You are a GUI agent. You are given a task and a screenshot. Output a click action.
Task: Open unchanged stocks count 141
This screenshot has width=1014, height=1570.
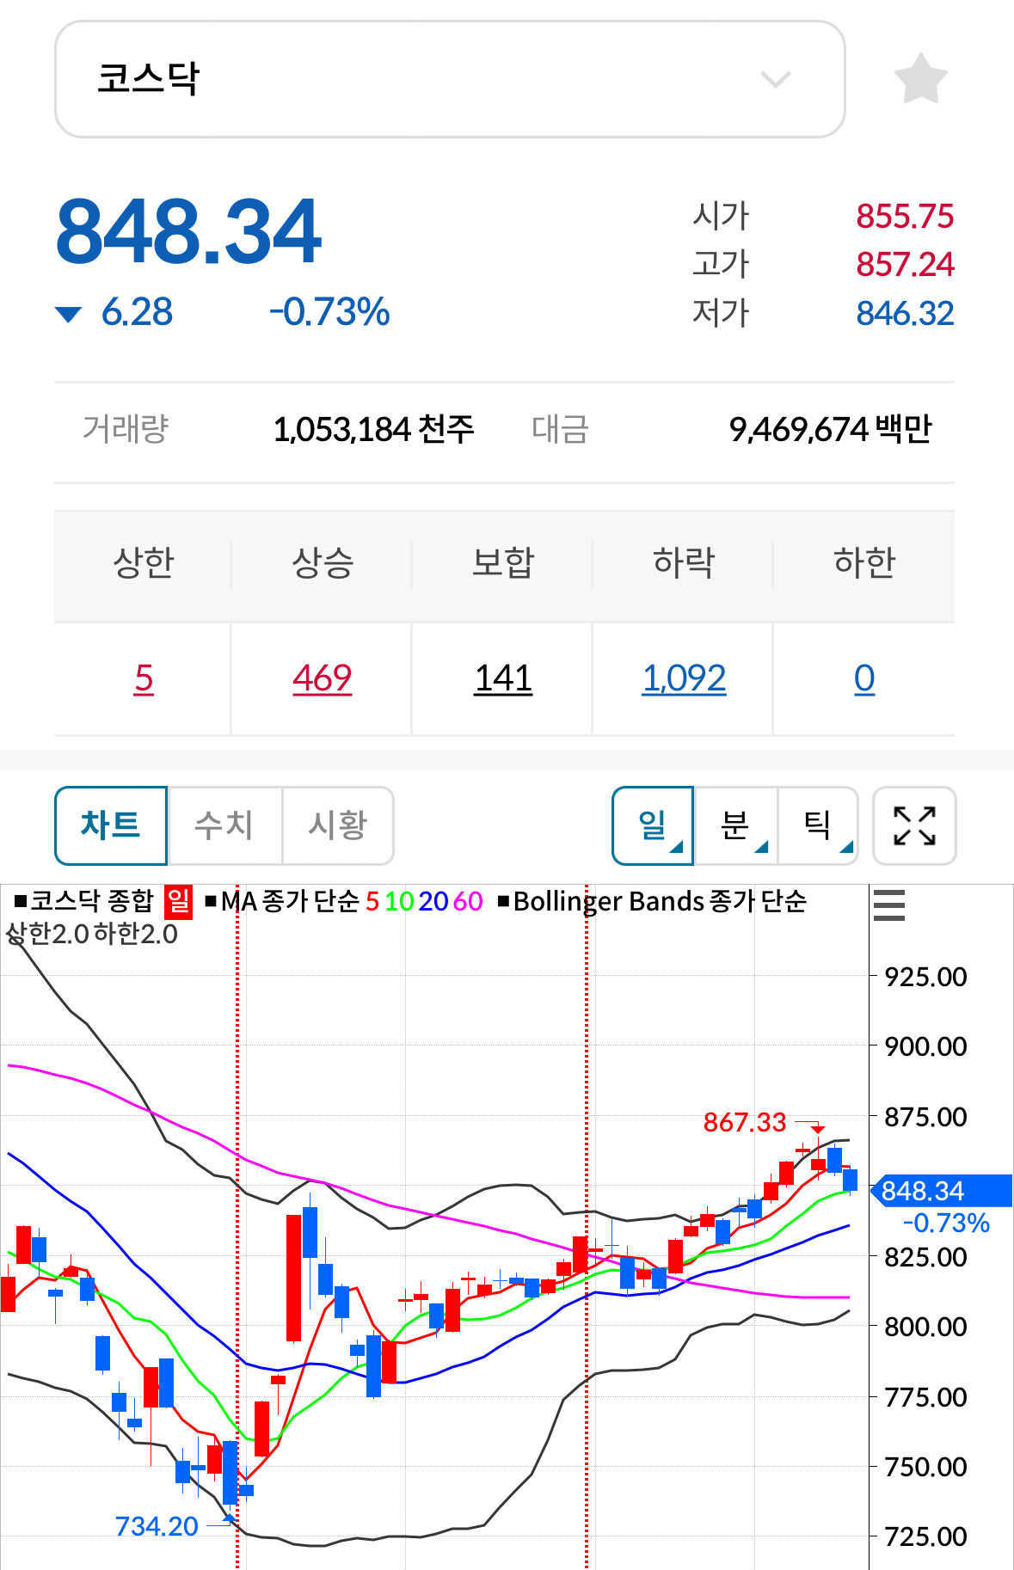click(x=503, y=678)
